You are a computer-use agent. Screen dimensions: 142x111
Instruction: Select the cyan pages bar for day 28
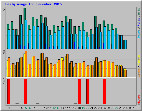point(121,42)
